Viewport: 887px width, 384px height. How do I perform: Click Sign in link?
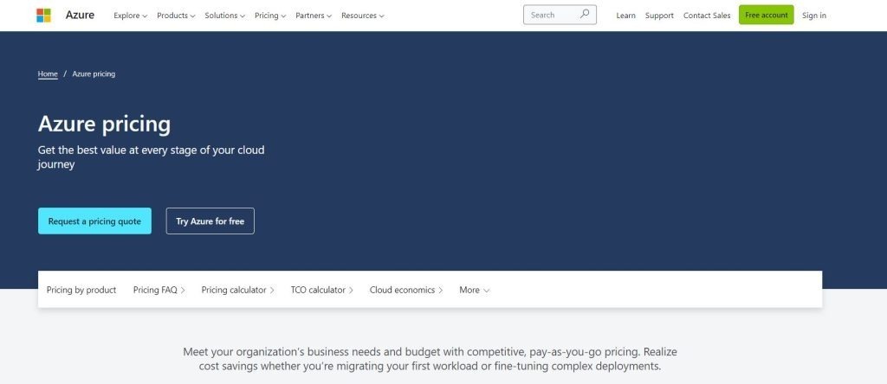tap(813, 16)
